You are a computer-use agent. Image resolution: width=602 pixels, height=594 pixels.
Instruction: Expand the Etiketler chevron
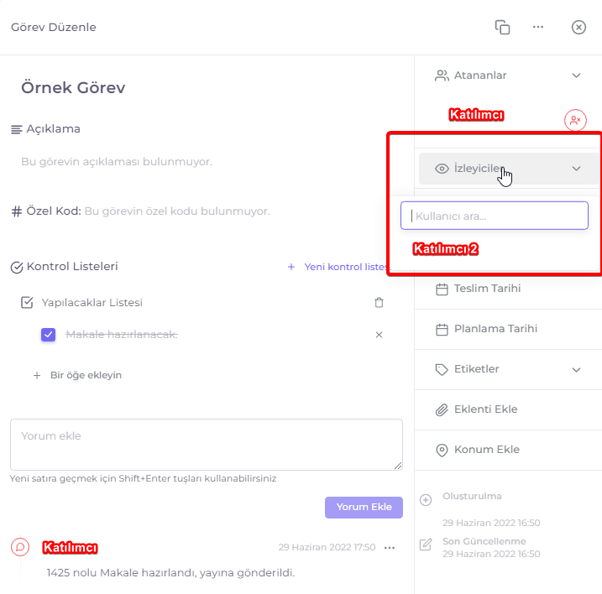point(576,369)
